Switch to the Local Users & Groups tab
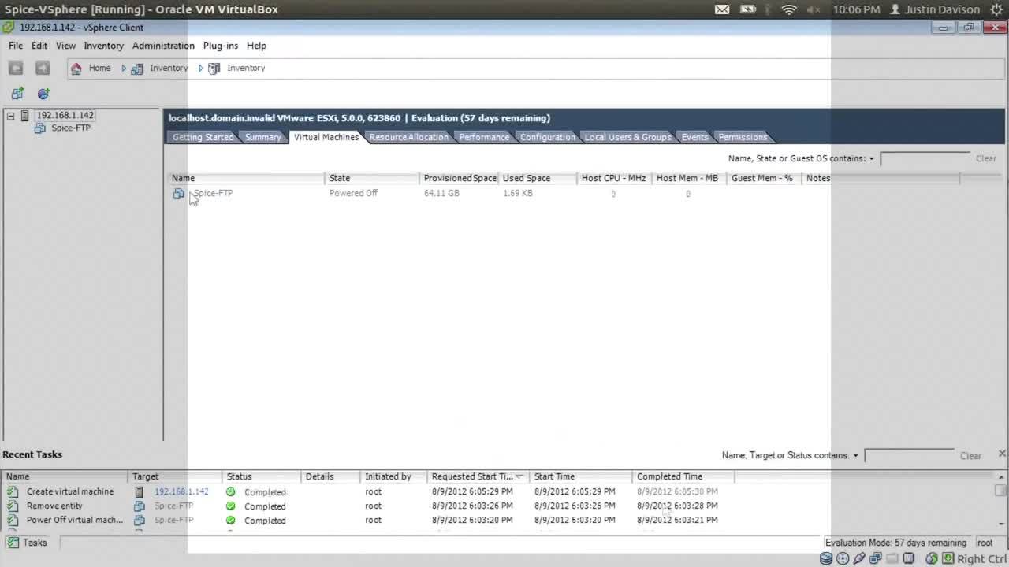The height and width of the screenshot is (567, 1009). [627, 137]
